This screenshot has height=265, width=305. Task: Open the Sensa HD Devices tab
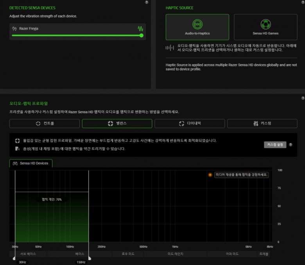coord(30,163)
